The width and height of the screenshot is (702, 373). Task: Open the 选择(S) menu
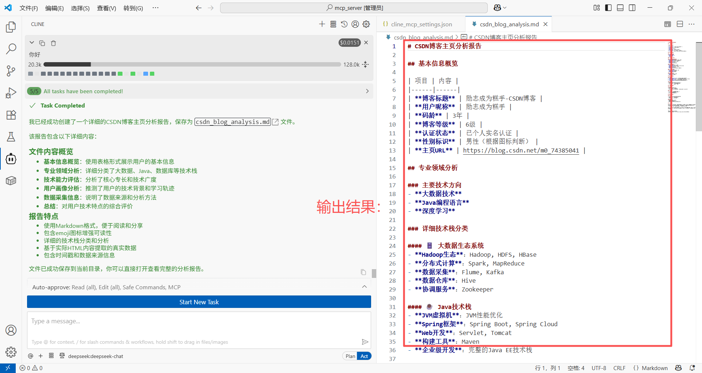pos(80,8)
